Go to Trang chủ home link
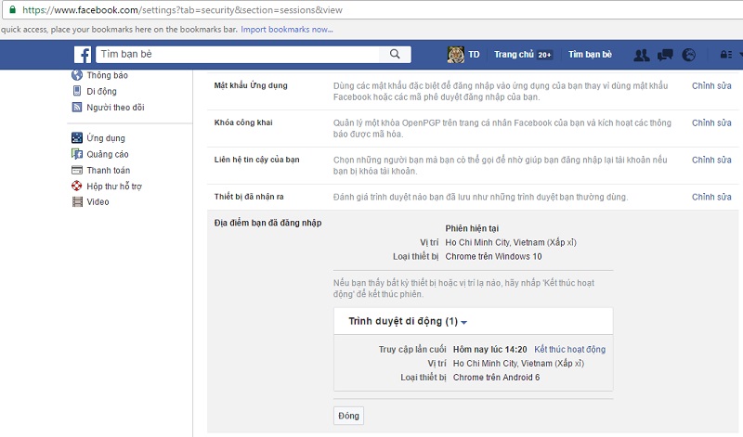This screenshot has width=743, height=437. coord(514,55)
